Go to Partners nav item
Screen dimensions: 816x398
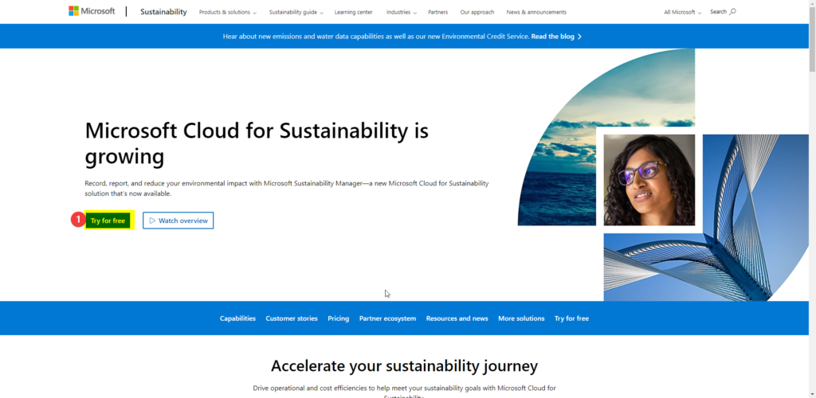(x=437, y=12)
